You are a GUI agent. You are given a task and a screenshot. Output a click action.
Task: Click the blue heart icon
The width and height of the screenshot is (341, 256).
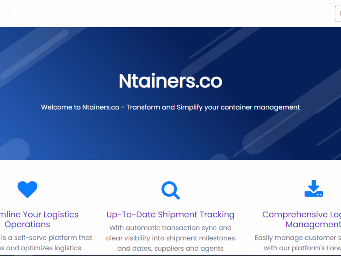coord(27,189)
